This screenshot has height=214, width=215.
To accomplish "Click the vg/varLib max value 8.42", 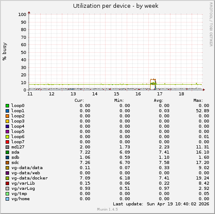I will tap(204, 183).
